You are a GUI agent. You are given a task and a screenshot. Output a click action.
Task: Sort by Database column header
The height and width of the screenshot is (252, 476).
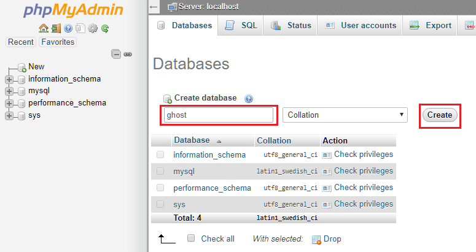click(192, 140)
